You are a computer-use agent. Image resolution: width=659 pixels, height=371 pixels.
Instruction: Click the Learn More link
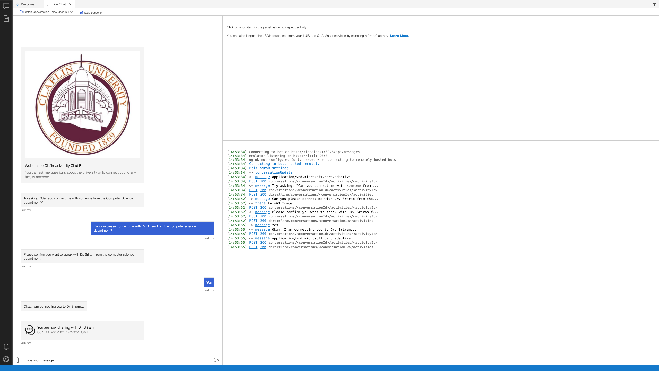tap(399, 35)
